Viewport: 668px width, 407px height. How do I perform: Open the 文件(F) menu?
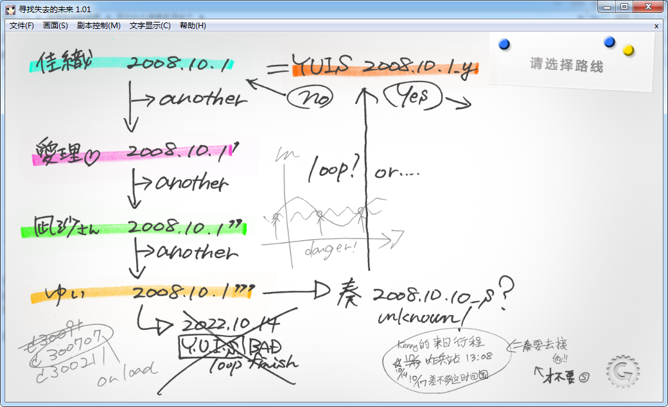[x=22, y=26]
